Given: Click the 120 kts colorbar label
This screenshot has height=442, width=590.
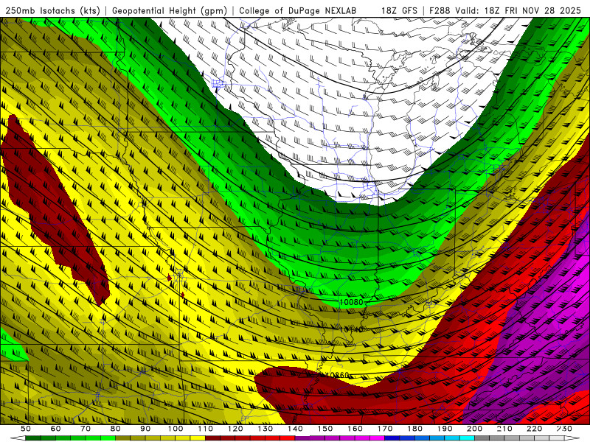Looking at the screenshot, I should (235, 429).
